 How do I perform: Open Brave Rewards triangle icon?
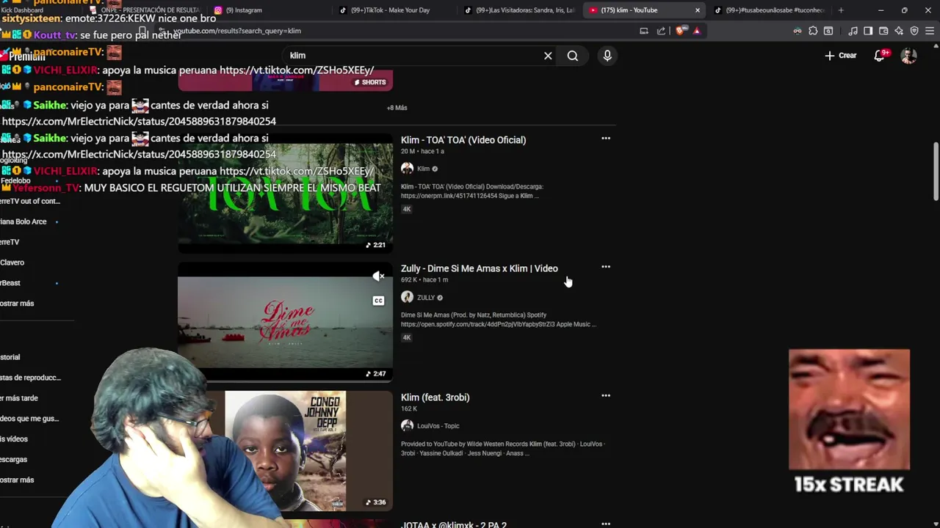697,31
